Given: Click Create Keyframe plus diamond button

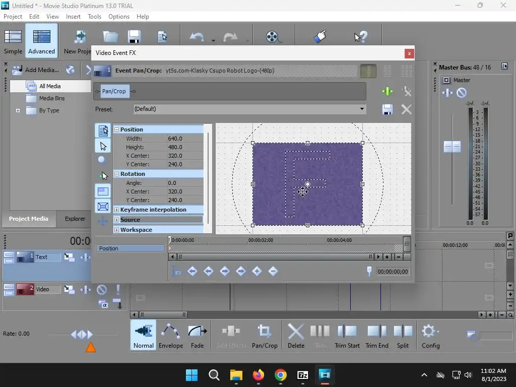Looking at the screenshot, I should pos(257,271).
